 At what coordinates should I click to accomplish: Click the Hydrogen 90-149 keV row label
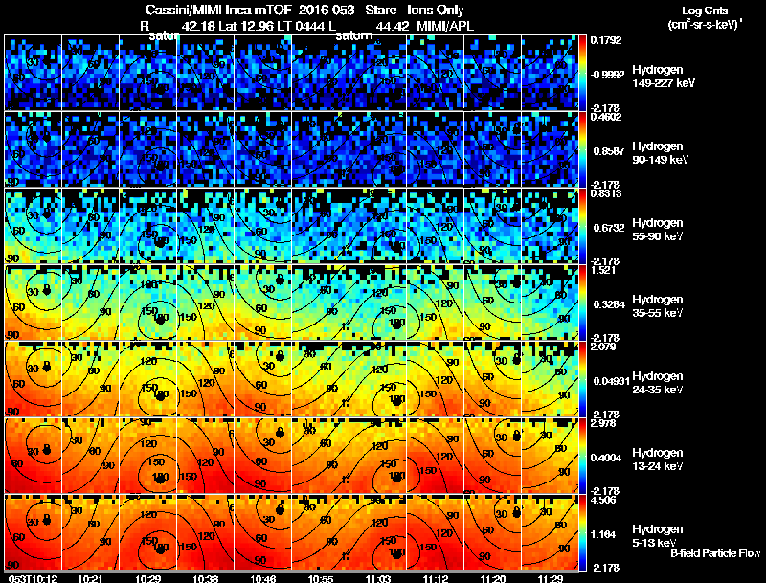coord(660,152)
